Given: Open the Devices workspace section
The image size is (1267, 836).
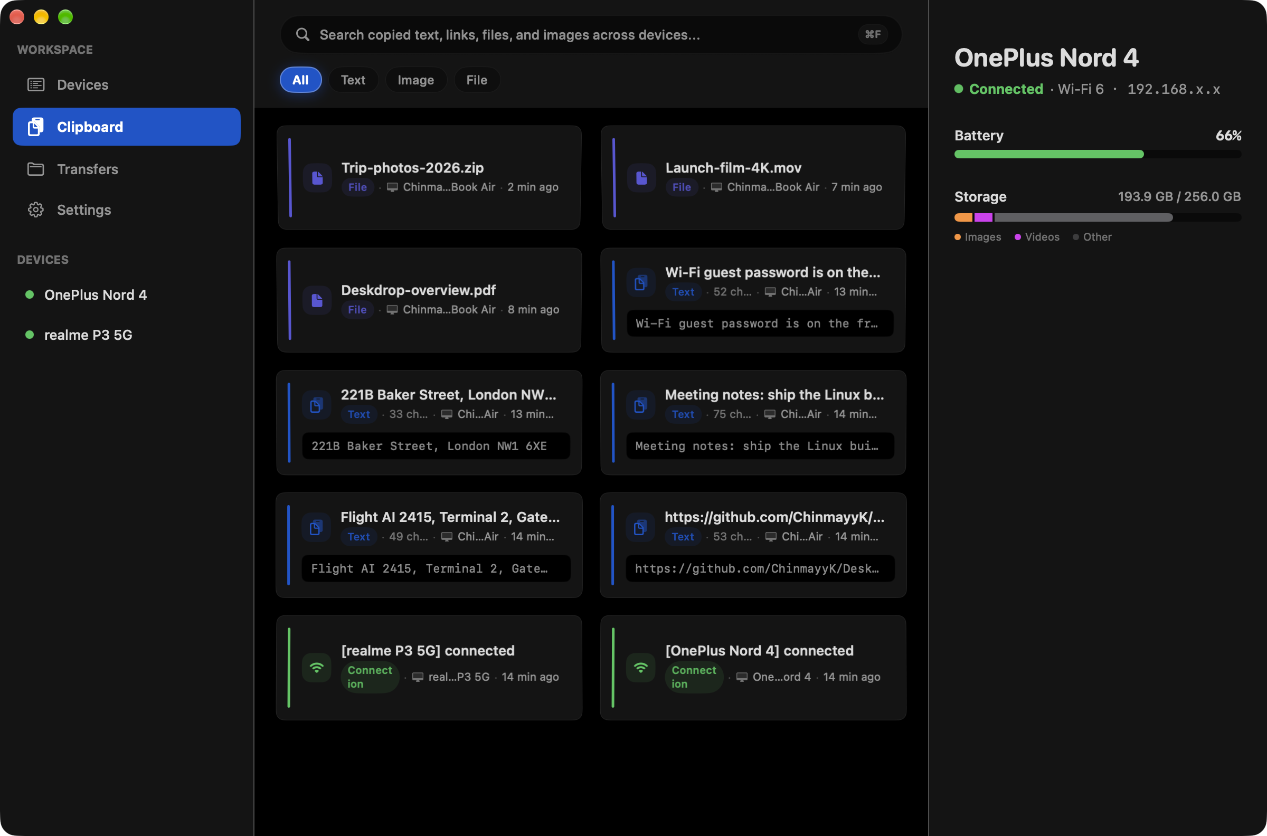Looking at the screenshot, I should coord(126,85).
